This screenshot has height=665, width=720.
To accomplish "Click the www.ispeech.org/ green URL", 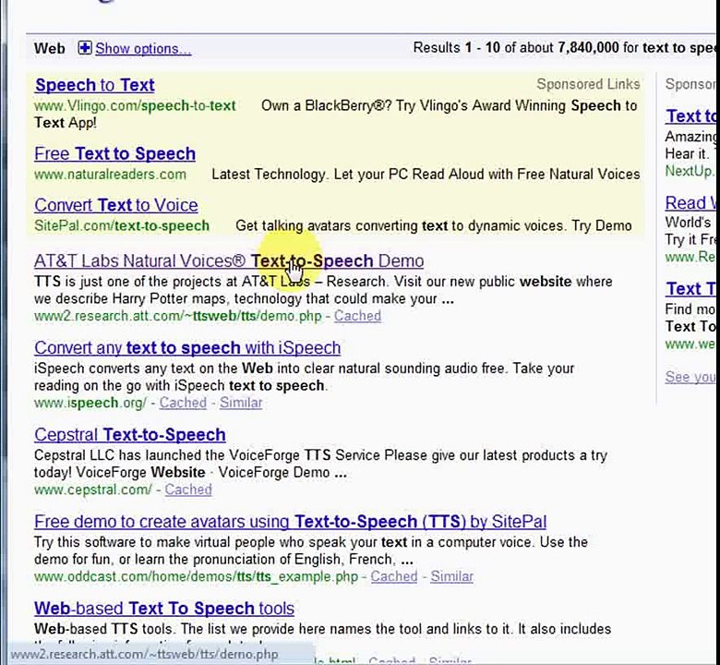I will tap(90, 403).
